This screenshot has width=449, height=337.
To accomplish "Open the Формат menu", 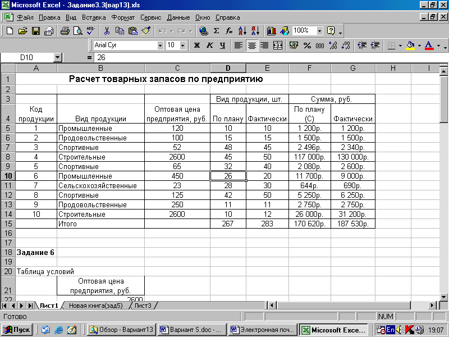I will (x=123, y=17).
